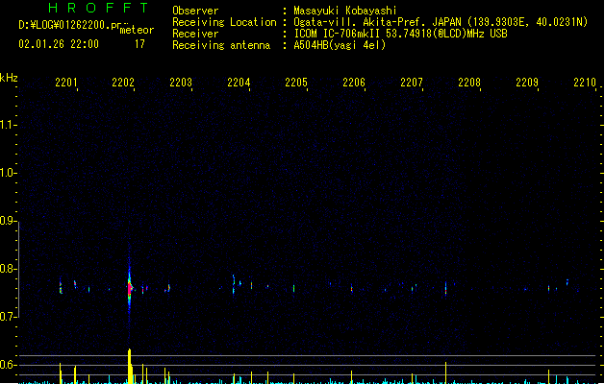Select the ICOM IC-706mkII receiver text
The width and height of the screenshot is (605, 384).
tap(400, 34)
